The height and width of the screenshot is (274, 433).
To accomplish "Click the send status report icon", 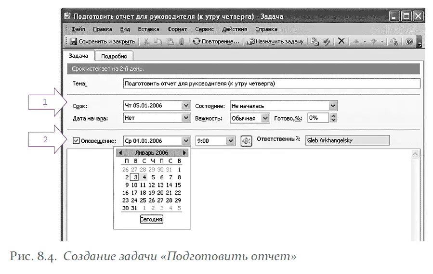I will pos(315,41).
